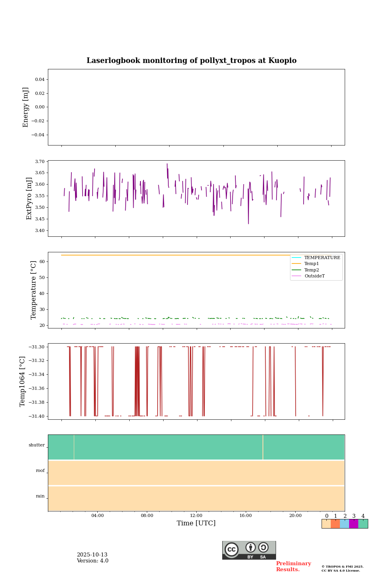Click the plot title mentioning Kuopio
The height and width of the screenshot is (574, 383).
click(x=191, y=61)
